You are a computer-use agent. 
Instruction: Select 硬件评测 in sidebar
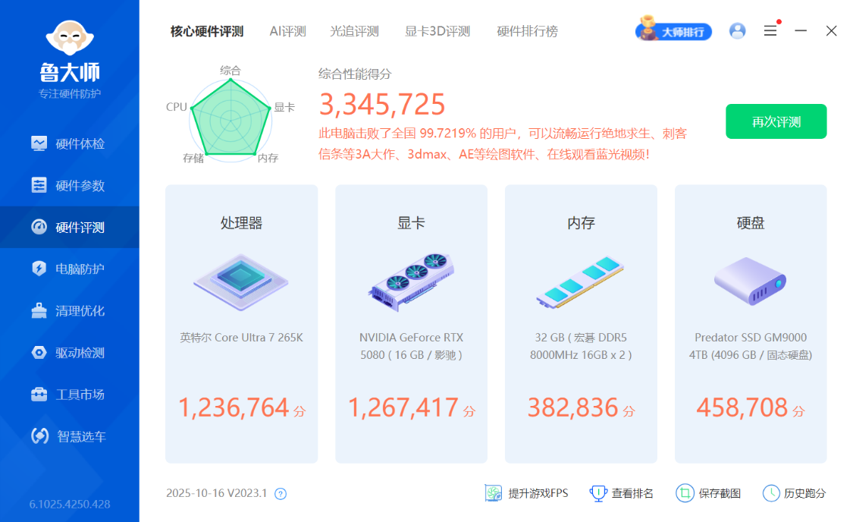tap(70, 227)
